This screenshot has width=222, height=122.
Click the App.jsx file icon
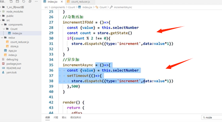[5, 51]
